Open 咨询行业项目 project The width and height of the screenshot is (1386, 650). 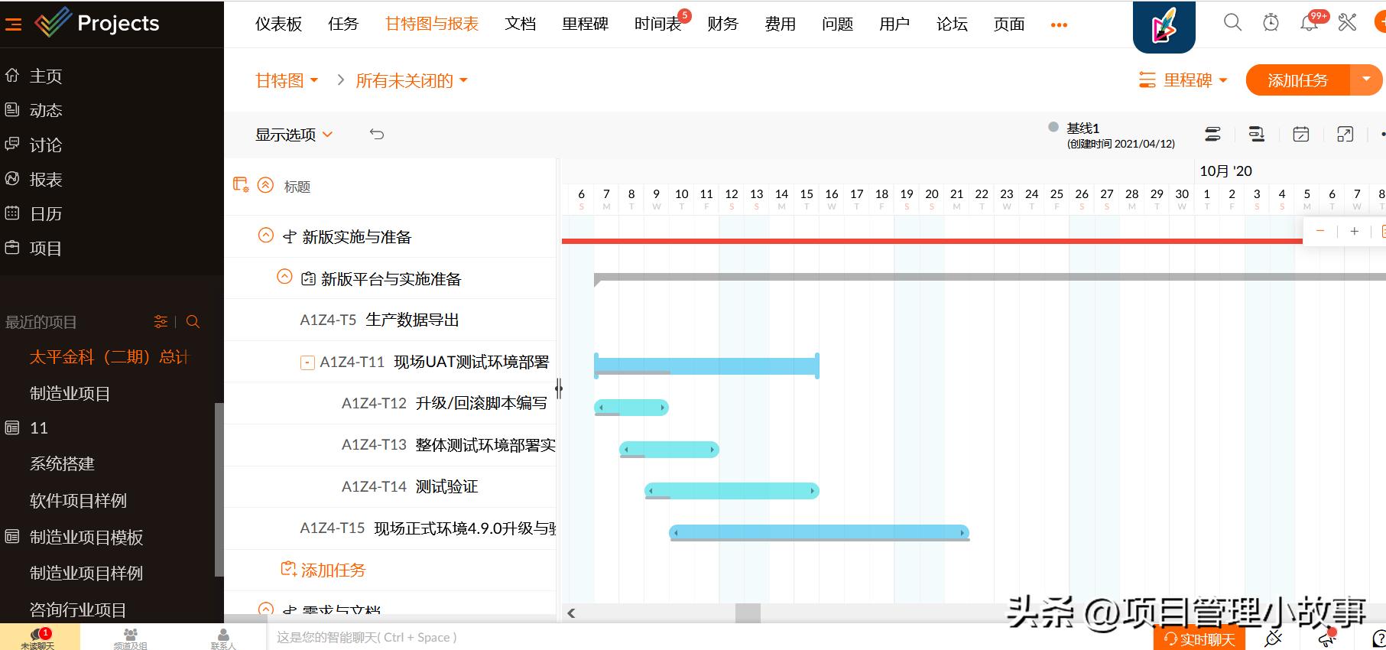click(78, 609)
